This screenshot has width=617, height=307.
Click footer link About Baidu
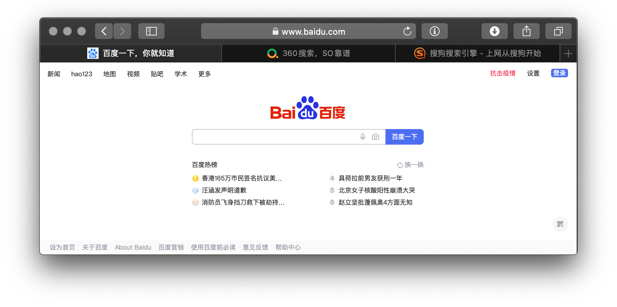(133, 247)
